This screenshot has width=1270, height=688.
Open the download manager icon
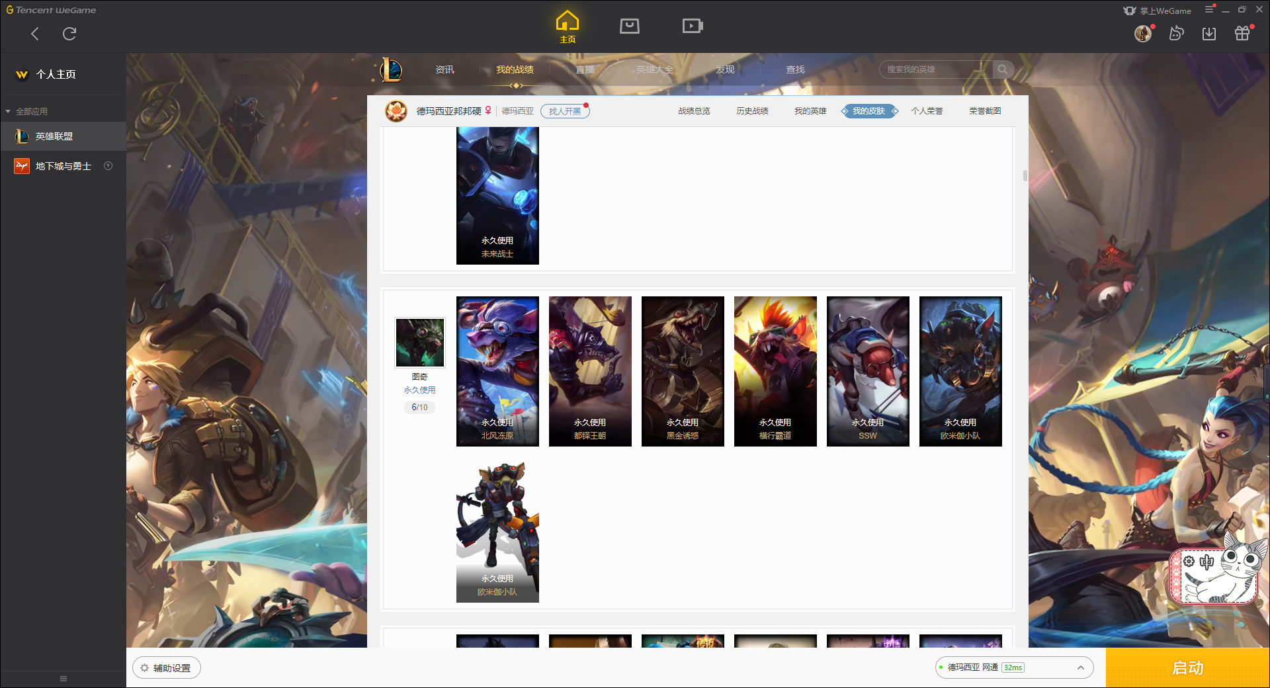click(1209, 33)
